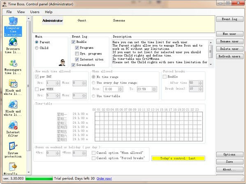The image size is (246, 184).
Task: Open System protection section
Action: [x=13, y=150]
